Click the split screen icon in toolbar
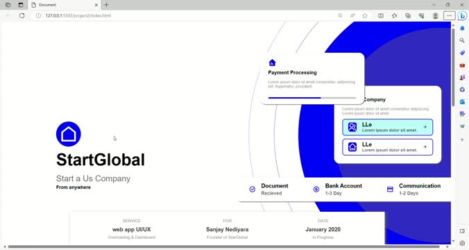This screenshot has height=250, width=469. point(381,15)
